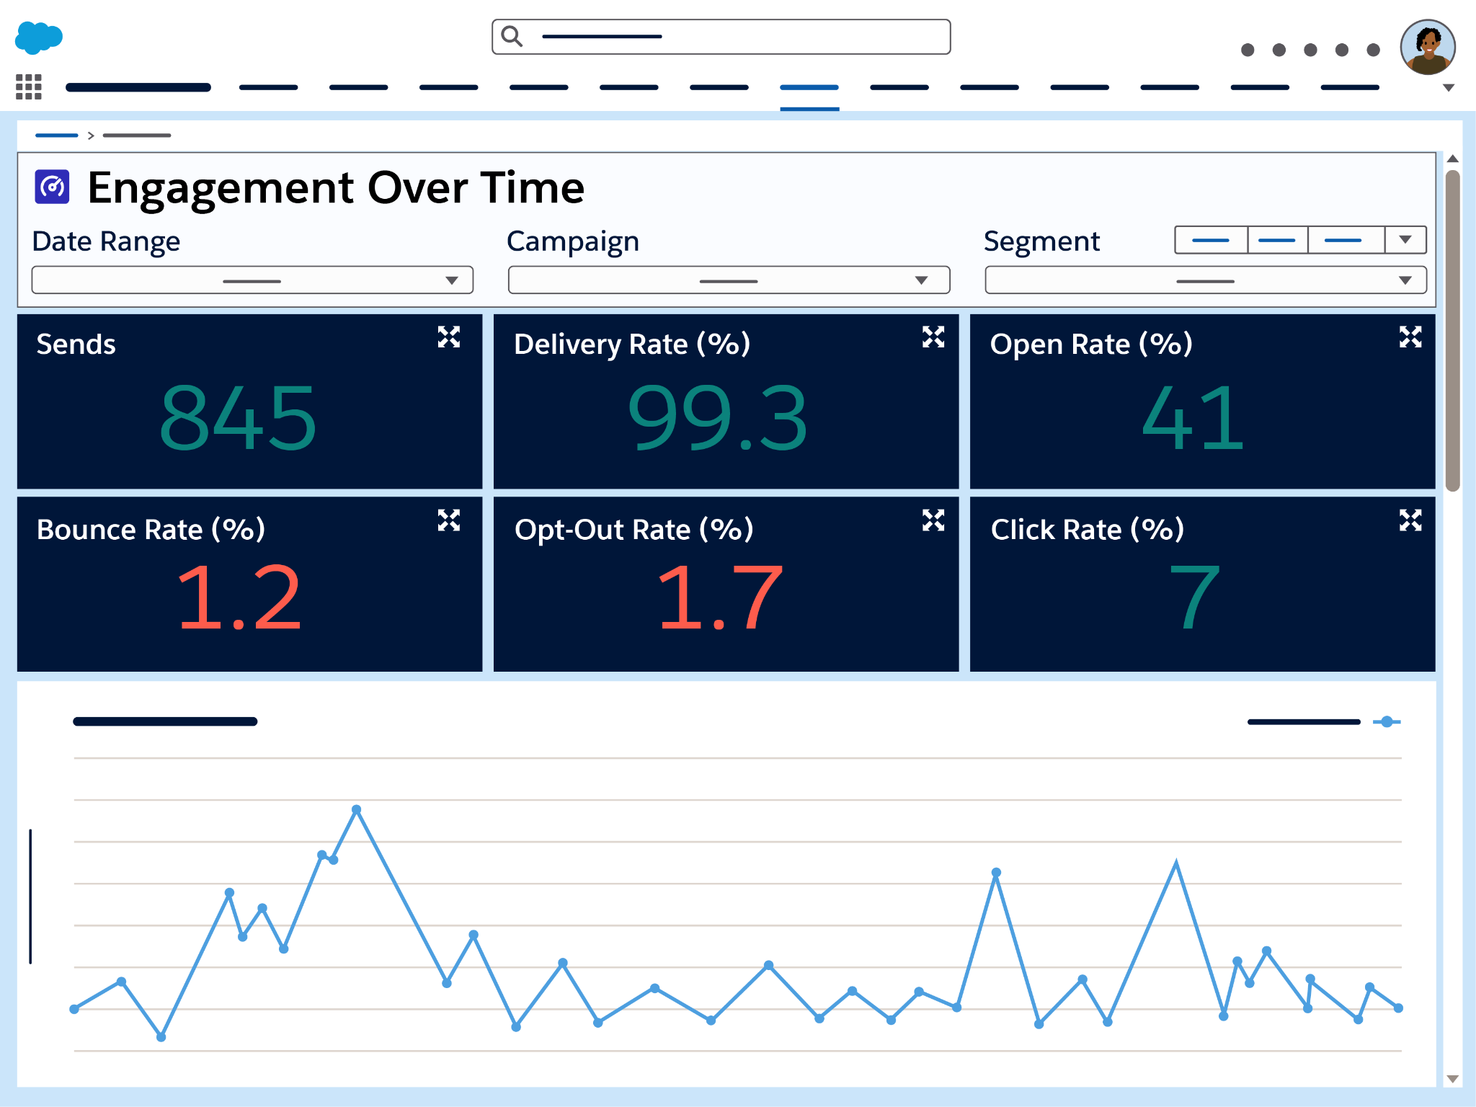Click the blue breadcrumb parent link
This screenshot has height=1107, width=1476.
tap(56, 135)
